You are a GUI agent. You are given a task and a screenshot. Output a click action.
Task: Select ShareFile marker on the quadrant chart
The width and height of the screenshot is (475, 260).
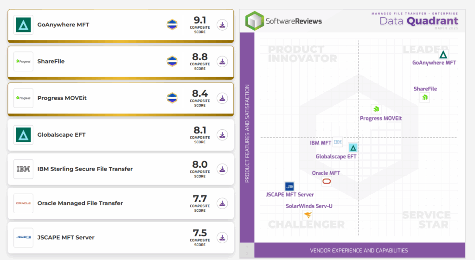425,97
